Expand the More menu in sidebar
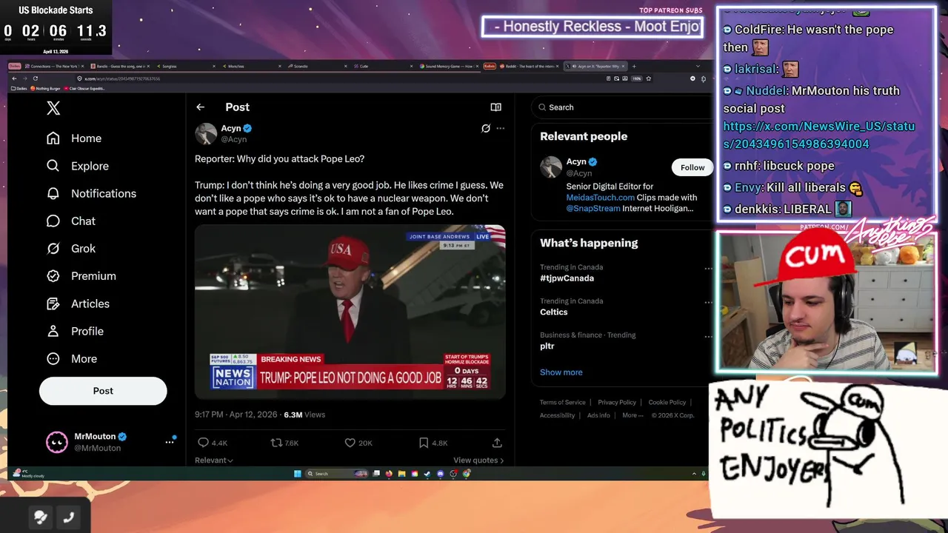The width and height of the screenshot is (948, 533). (x=71, y=358)
